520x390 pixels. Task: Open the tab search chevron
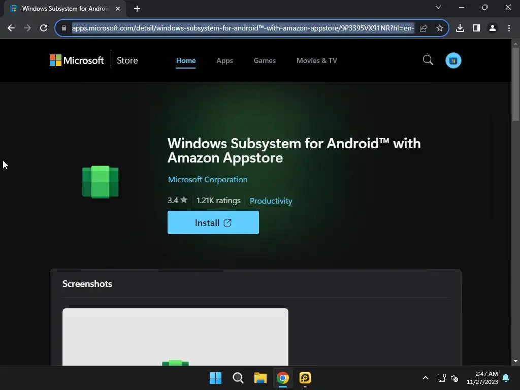438,7
